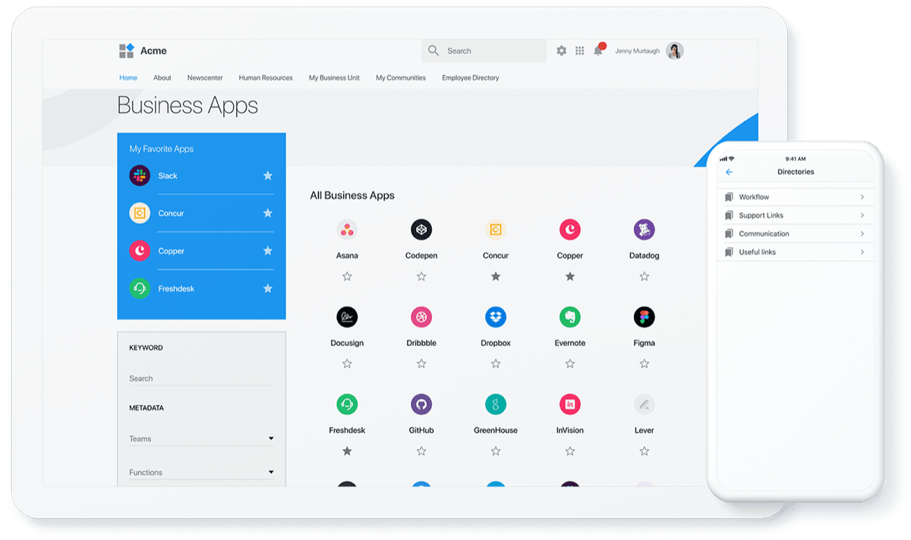Click the Slack label in favorites
This screenshot has width=911, height=540.
pyautogui.click(x=168, y=176)
